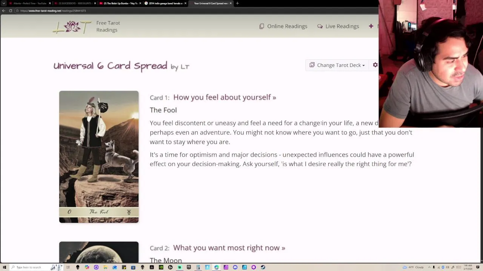Click the lotus LT site logo

pyautogui.click(x=72, y=27)
